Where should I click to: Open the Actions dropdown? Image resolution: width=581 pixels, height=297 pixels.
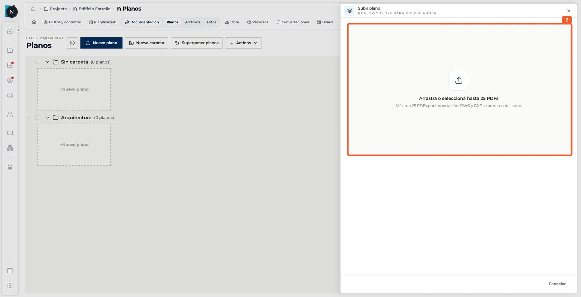point(243,43)
